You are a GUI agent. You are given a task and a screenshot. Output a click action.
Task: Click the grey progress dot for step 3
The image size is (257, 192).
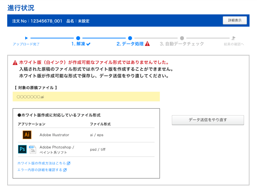[x=182, y=38]
